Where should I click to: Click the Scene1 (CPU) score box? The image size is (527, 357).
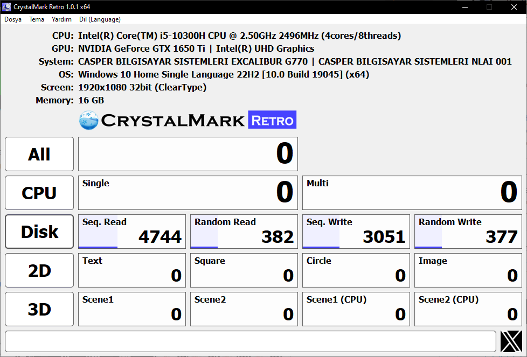[356, 309]
